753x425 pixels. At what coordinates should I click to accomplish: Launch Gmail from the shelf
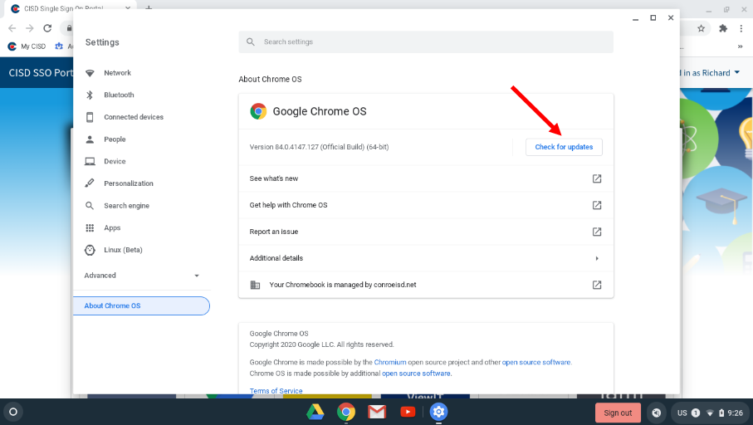pos(377,412)
